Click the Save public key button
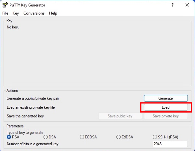Screen dimensions: 195x151 point(120,116)
